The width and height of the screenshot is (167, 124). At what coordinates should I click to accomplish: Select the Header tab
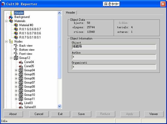(x=70, y=12)
